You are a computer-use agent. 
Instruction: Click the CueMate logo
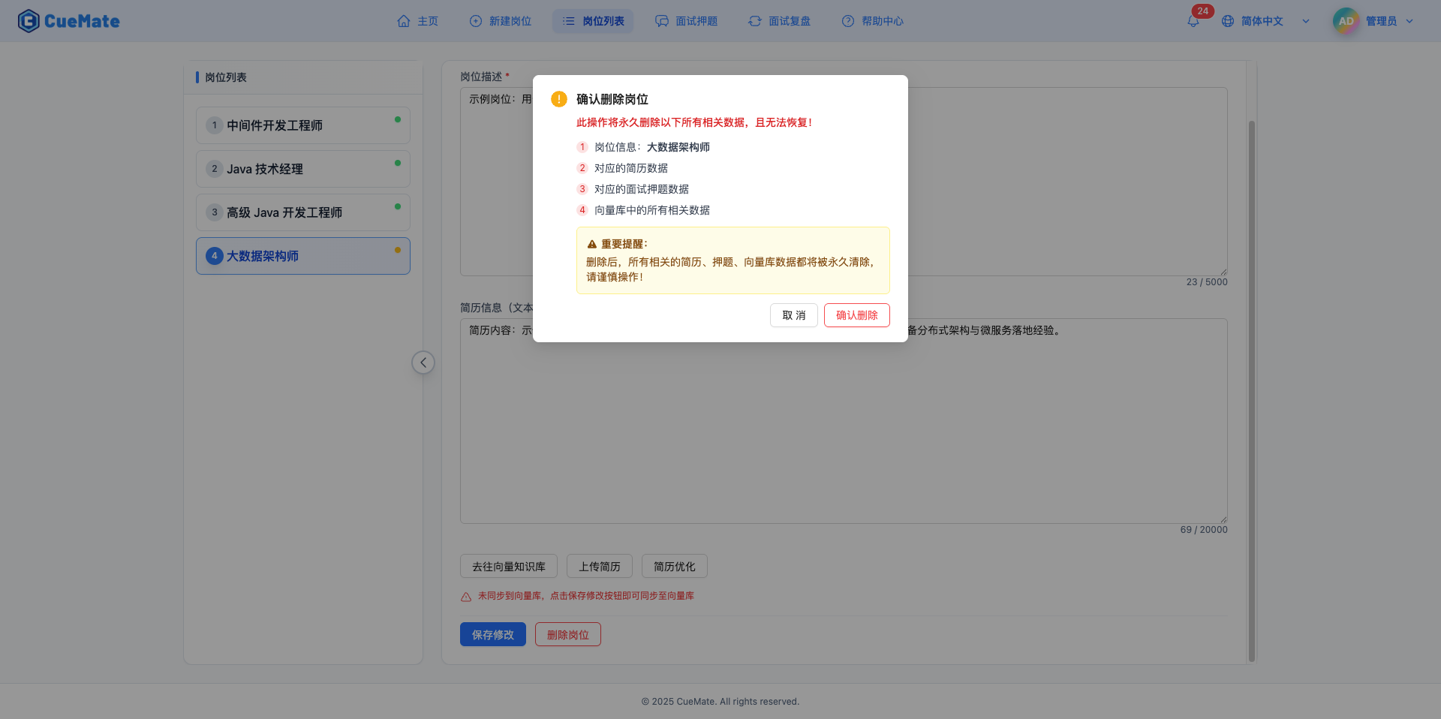pos(68,20)
